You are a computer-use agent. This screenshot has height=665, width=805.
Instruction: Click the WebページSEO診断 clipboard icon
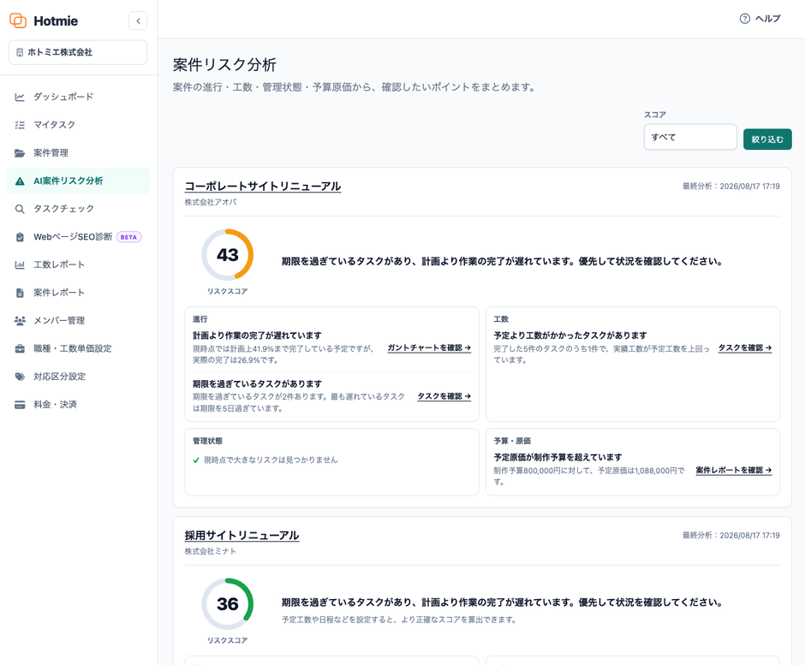[x=20, y=237]
